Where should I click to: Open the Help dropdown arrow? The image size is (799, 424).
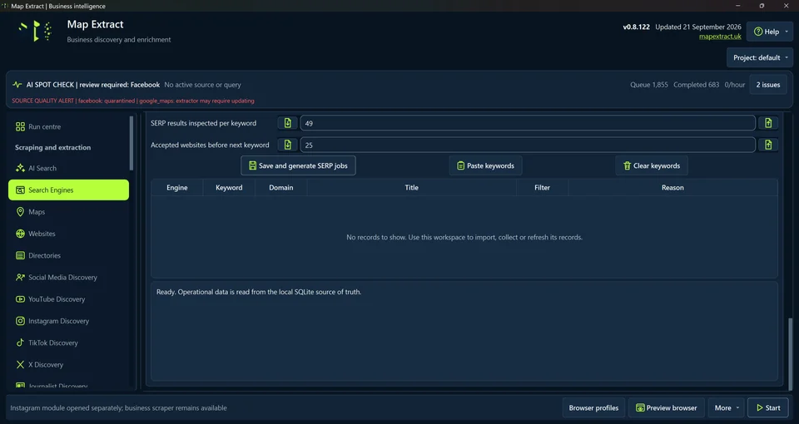(787, 32)
